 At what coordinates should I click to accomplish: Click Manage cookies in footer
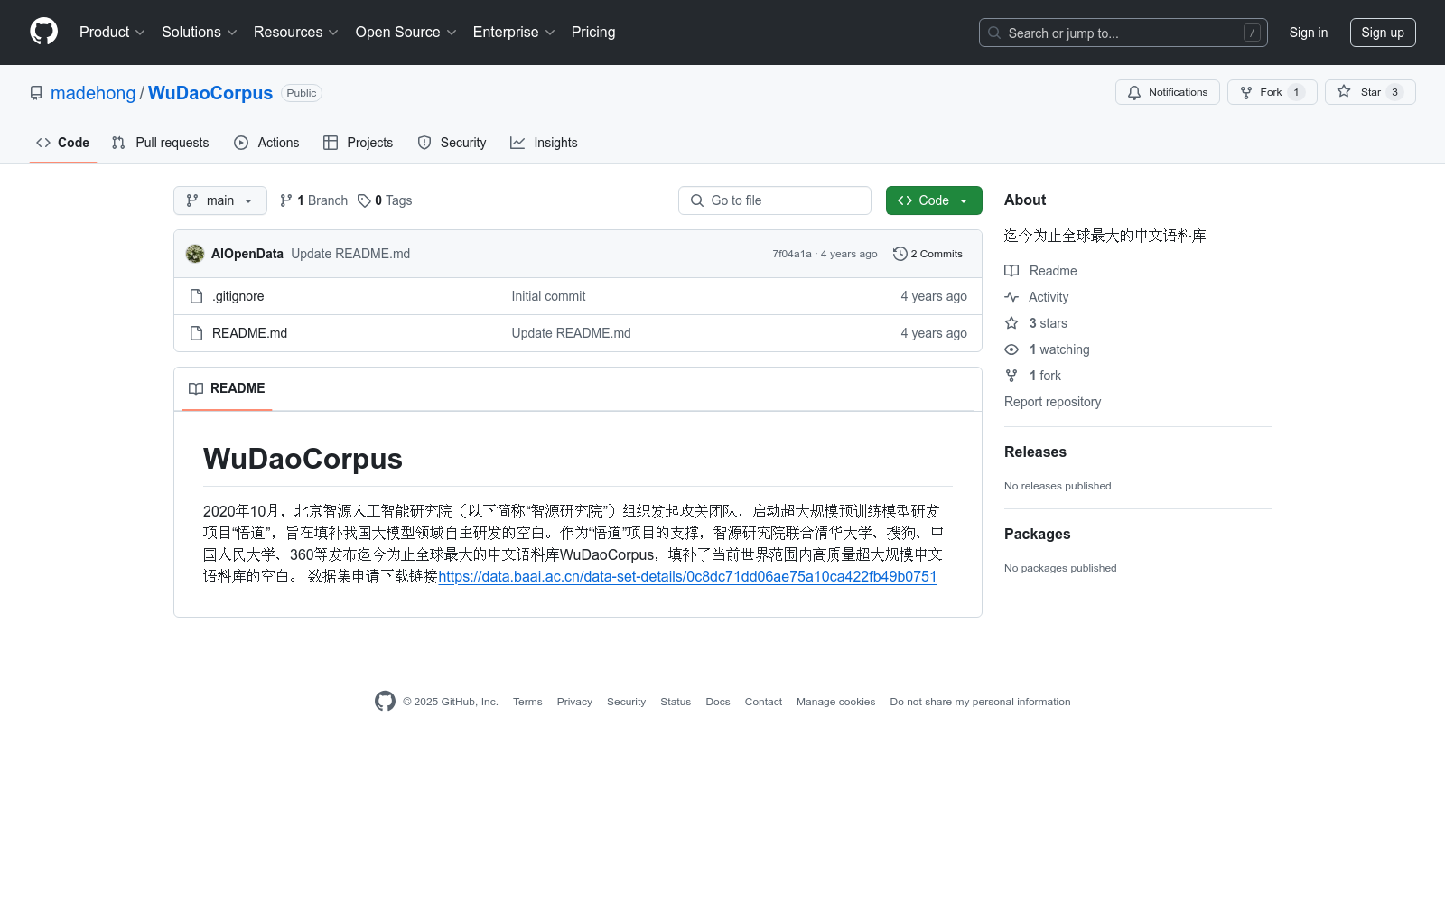coord(835,702)
